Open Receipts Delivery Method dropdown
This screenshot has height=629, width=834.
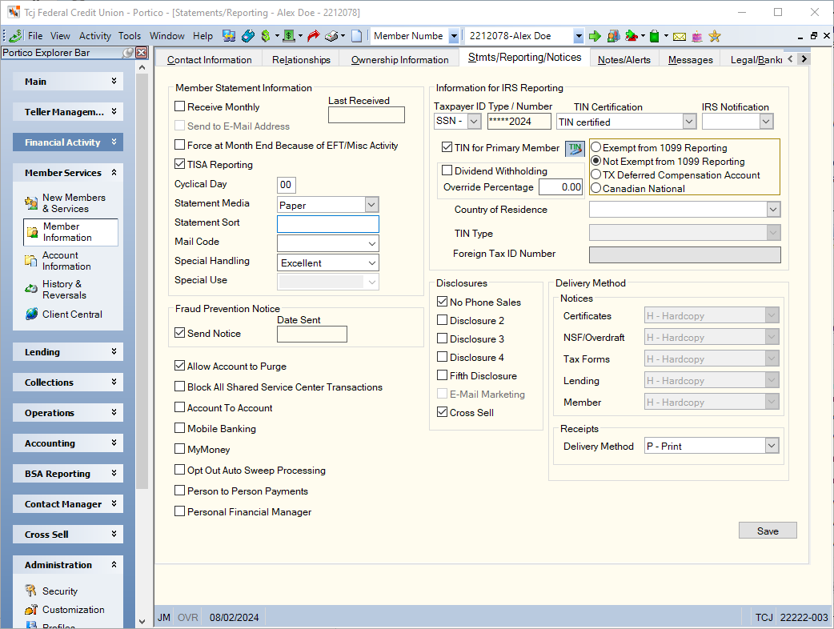point(772,446)
